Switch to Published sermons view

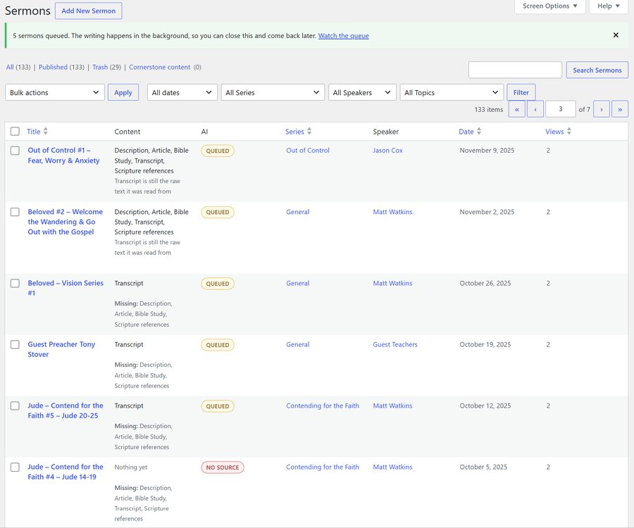(53, 67)
